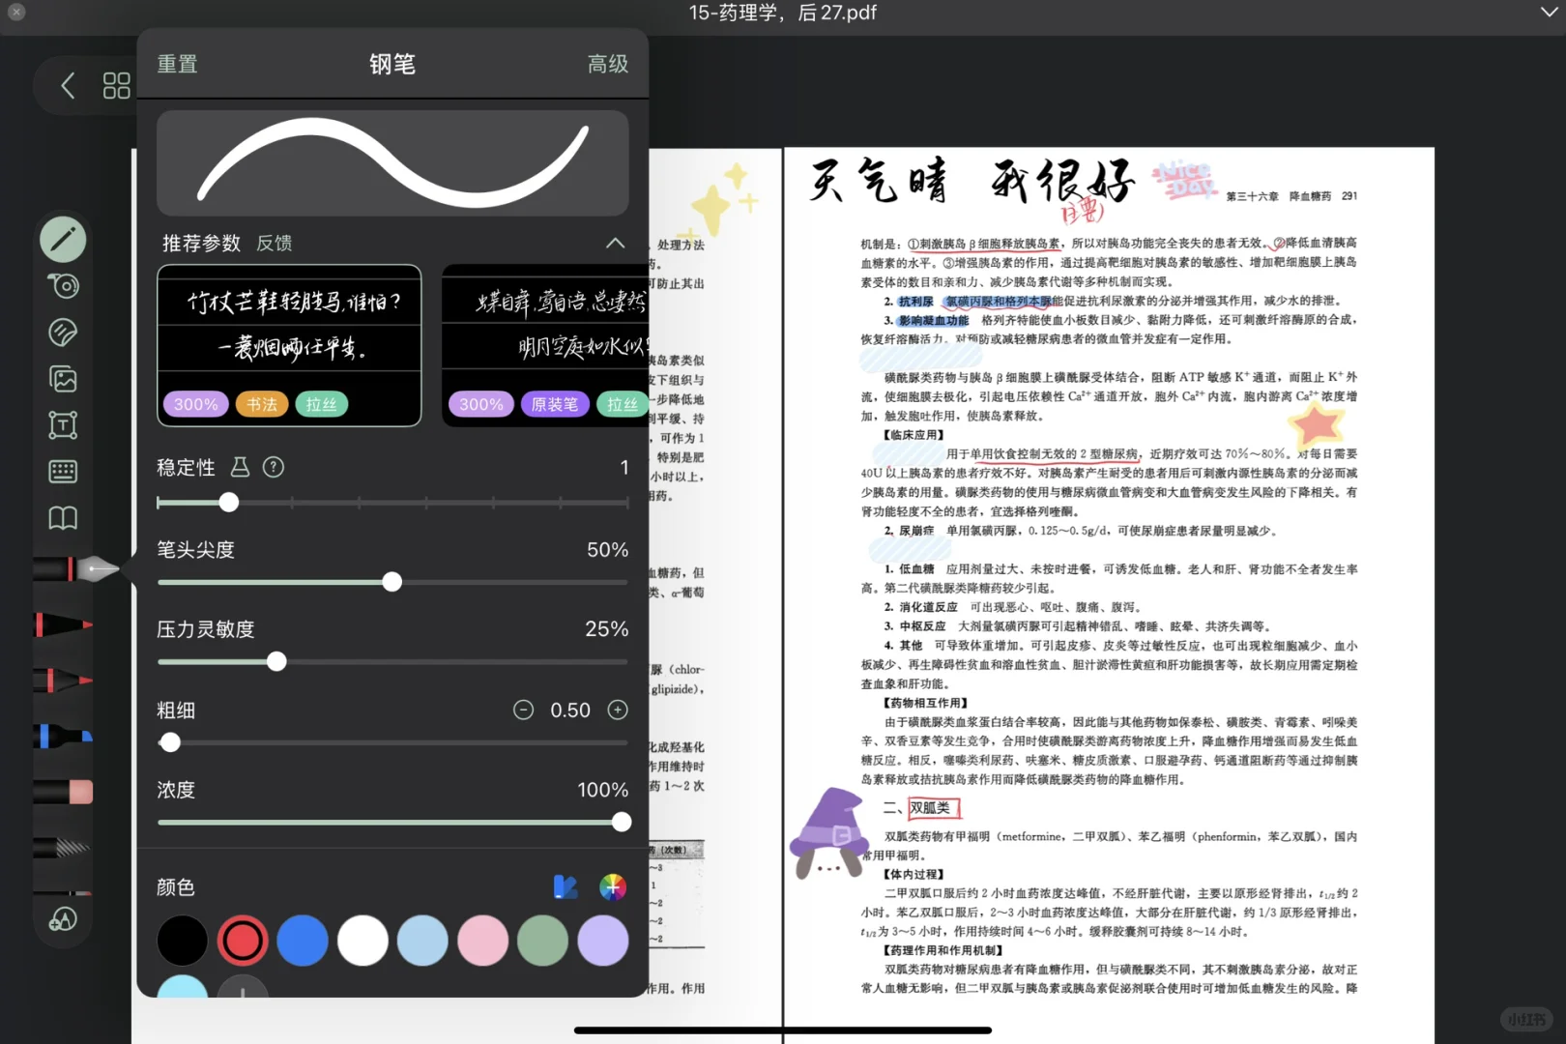The height and width of the screenshot is (1044, 1566).
Task: Open 高级 advanced pen settings
Action: [608, 64]
